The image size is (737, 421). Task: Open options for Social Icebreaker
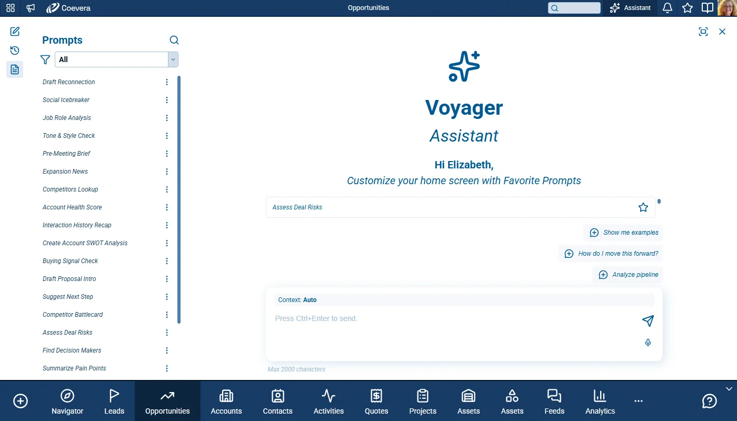(167, 100)
